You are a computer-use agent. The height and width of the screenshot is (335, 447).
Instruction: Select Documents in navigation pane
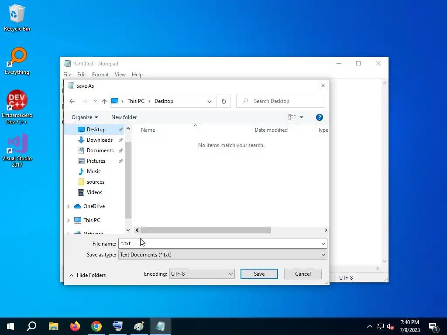[x=100, y=150]
